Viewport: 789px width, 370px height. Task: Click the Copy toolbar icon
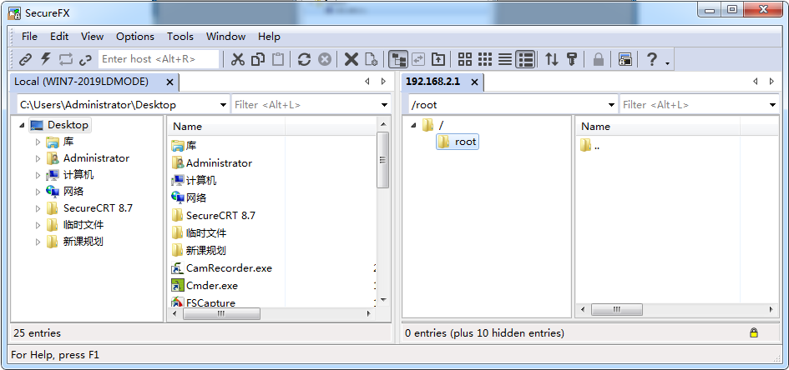pos(258,59)
